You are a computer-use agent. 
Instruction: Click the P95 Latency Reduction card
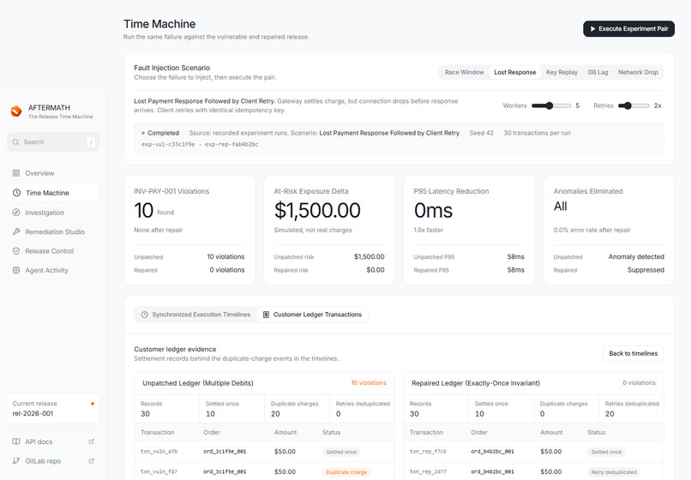click(x=469, y=230)
